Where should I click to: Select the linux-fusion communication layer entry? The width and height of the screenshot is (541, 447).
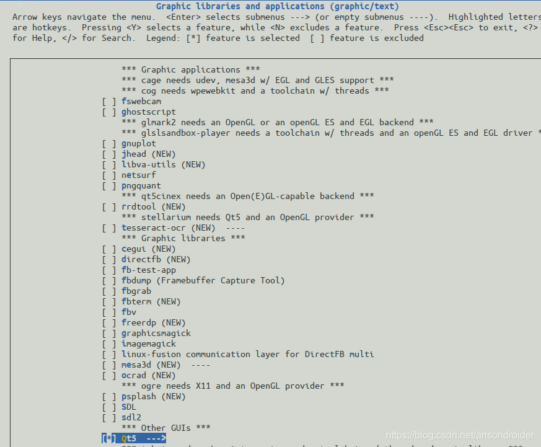click(248, 355)
